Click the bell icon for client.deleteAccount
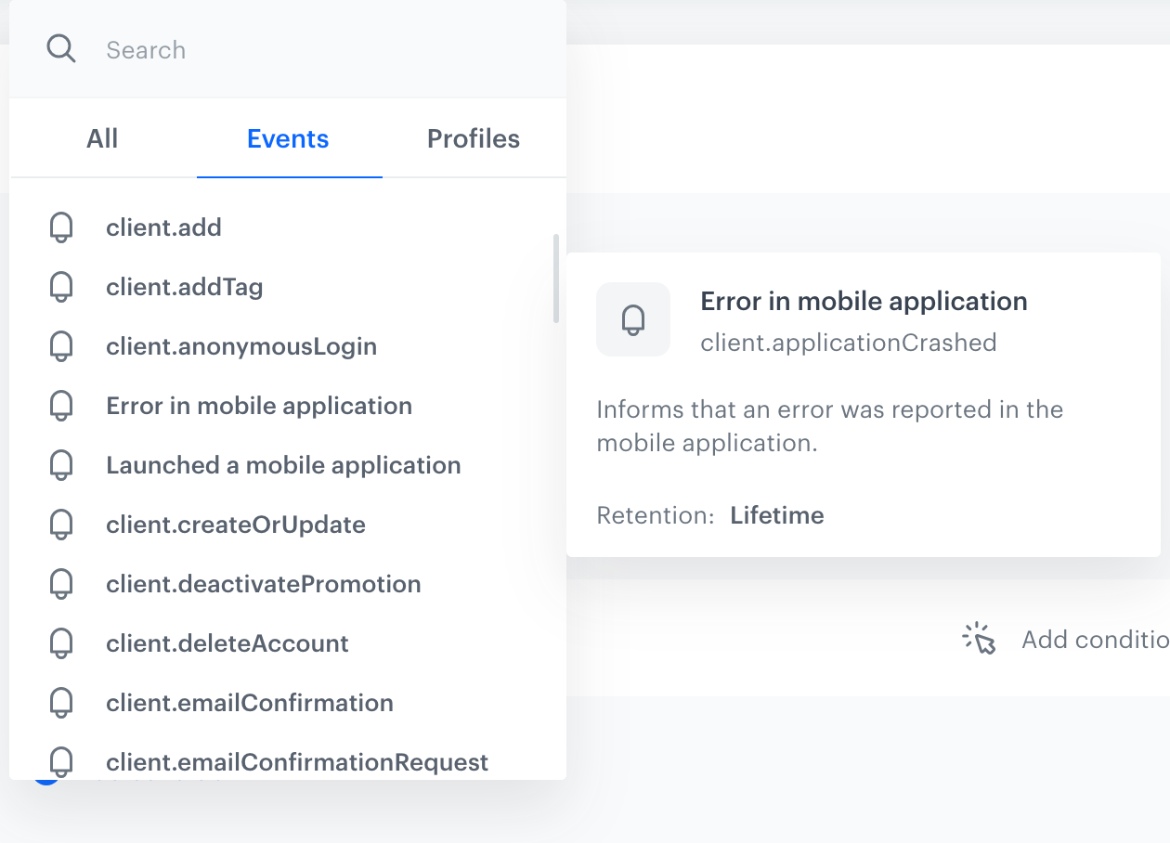1170x843 pixels. [61, 643]
